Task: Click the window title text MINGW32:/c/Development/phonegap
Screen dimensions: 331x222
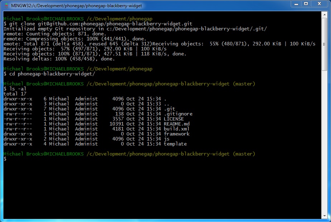Action: click(x=77, y=6)
